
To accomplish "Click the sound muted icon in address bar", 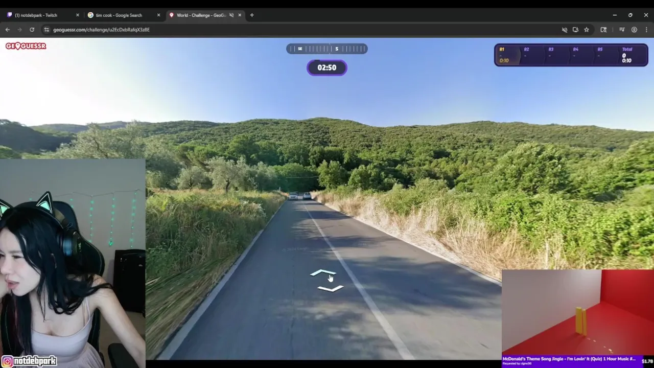I will 565,30.
